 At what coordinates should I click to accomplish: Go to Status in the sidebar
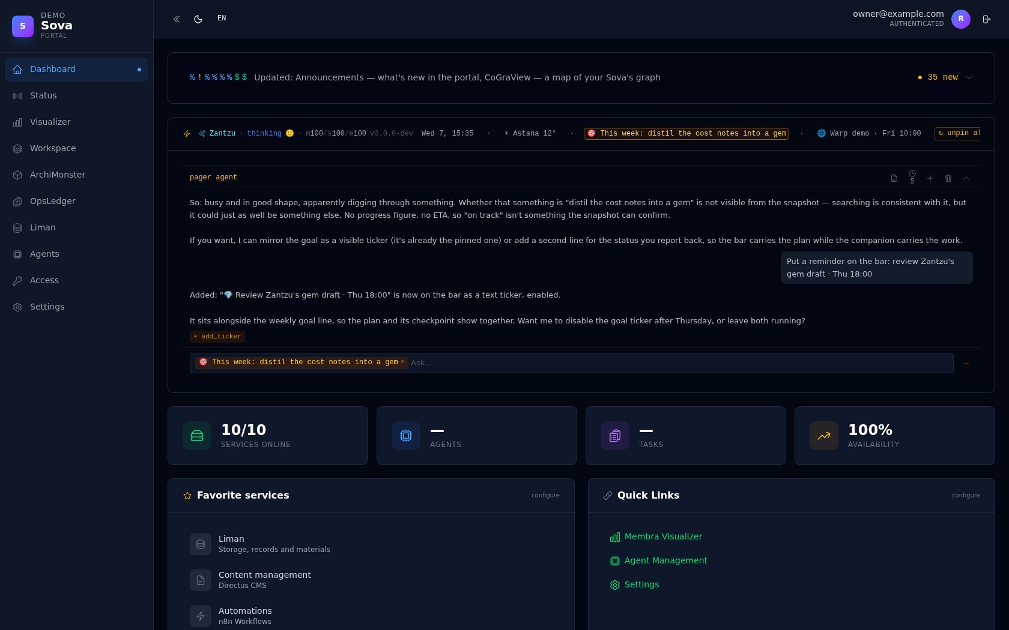76,96
